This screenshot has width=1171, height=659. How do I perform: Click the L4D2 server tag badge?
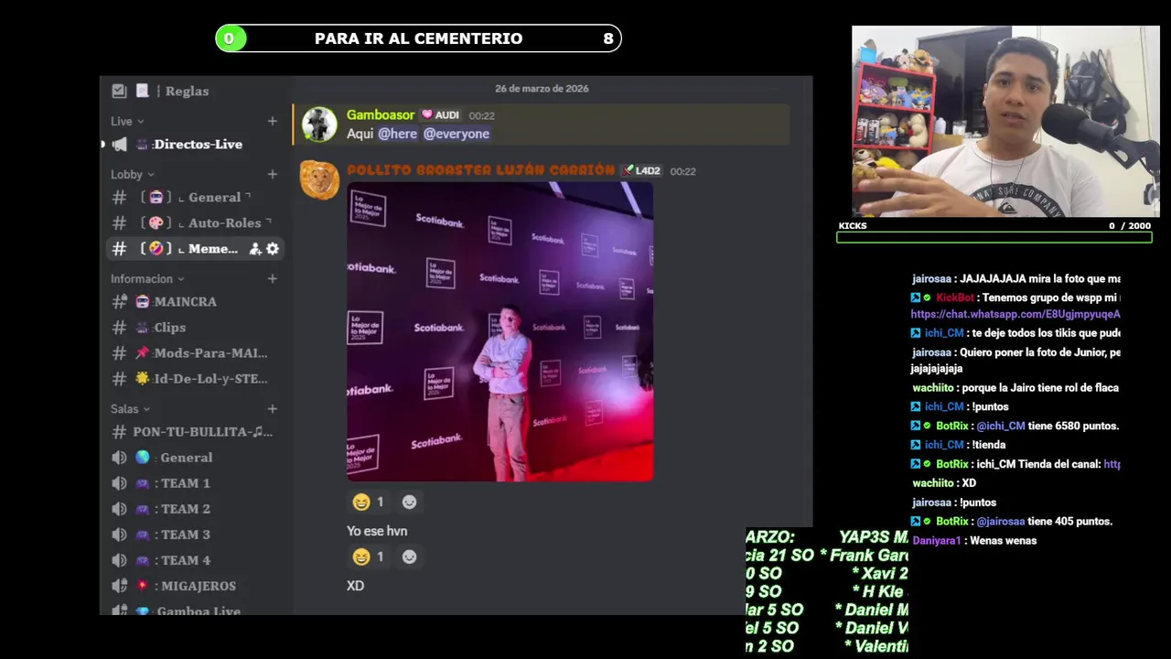(x=641, y=171)
